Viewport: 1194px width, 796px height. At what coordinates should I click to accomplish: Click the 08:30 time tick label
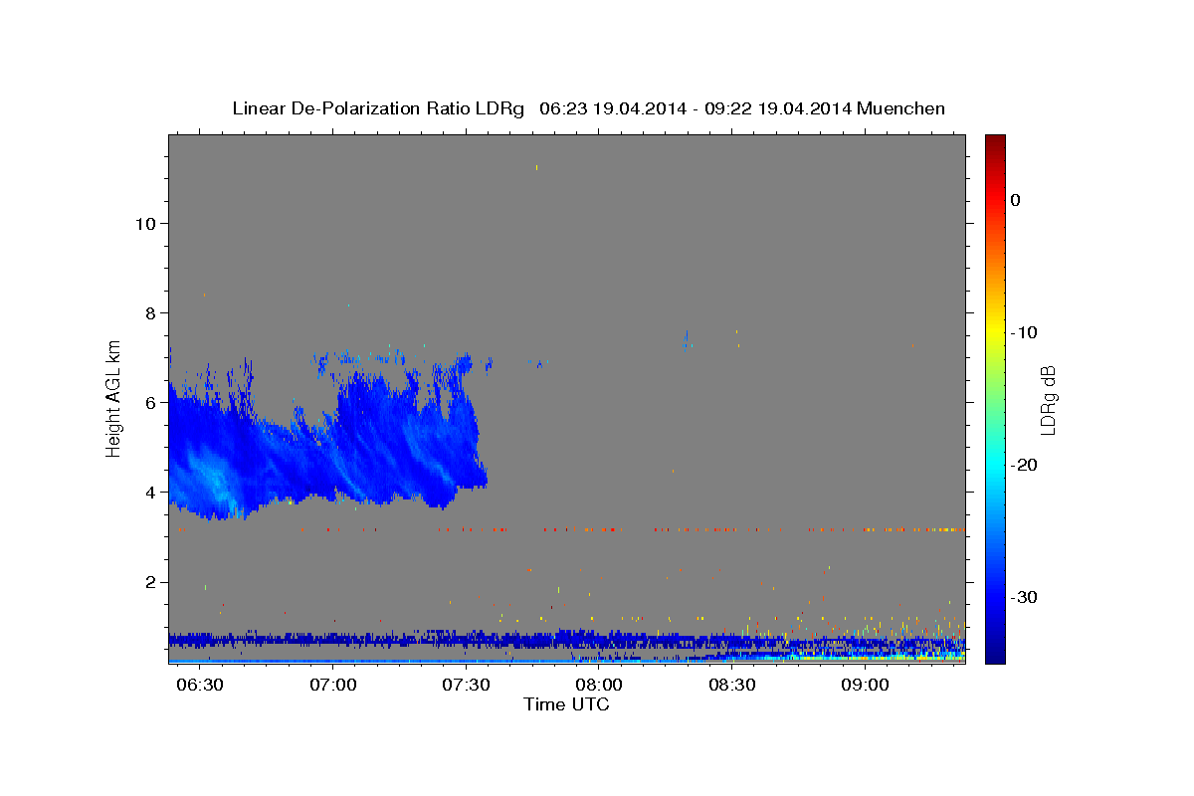(x=732, y=687)
